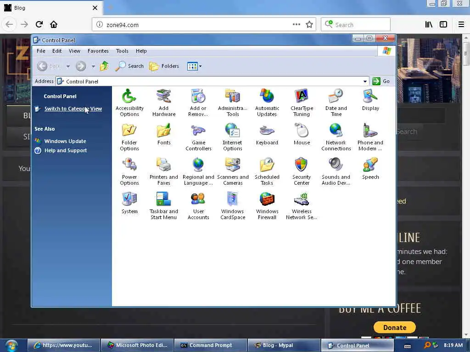Click the browser Search field
Image resolution: width=470 pixels, height=352 pixels.
tap(356, 25)
